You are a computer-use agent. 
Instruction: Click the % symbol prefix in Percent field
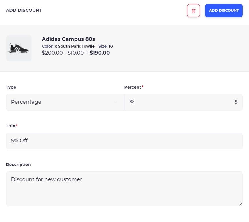coord(132,102)
